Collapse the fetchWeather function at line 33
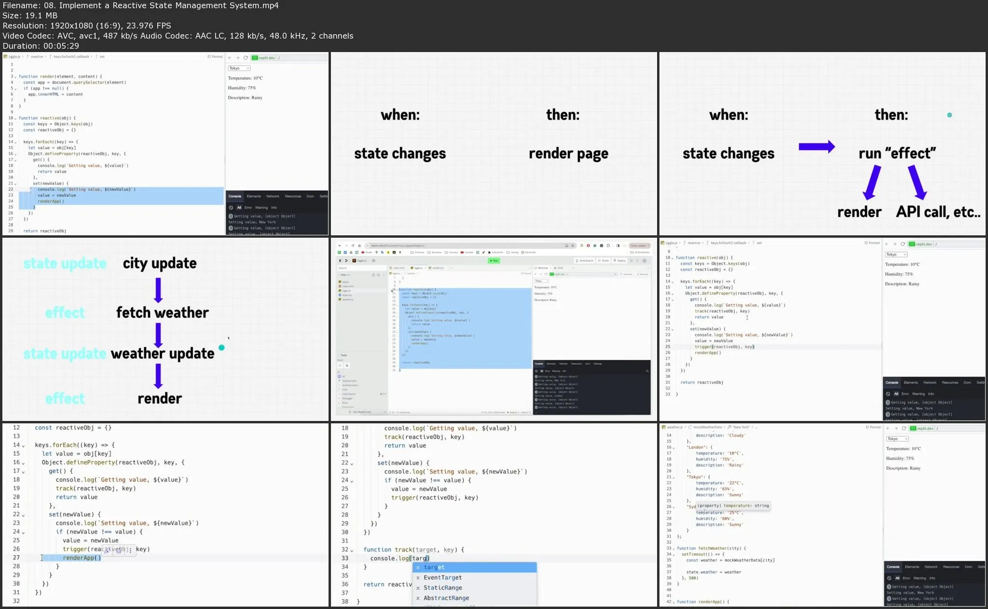Image resolution: width=988 pixels, height=609 pixels. 673,549
